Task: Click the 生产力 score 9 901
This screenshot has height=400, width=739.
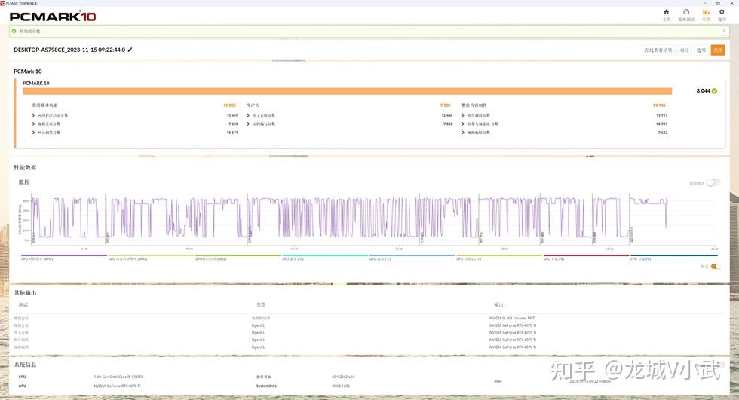Action: tap(446, 105)
